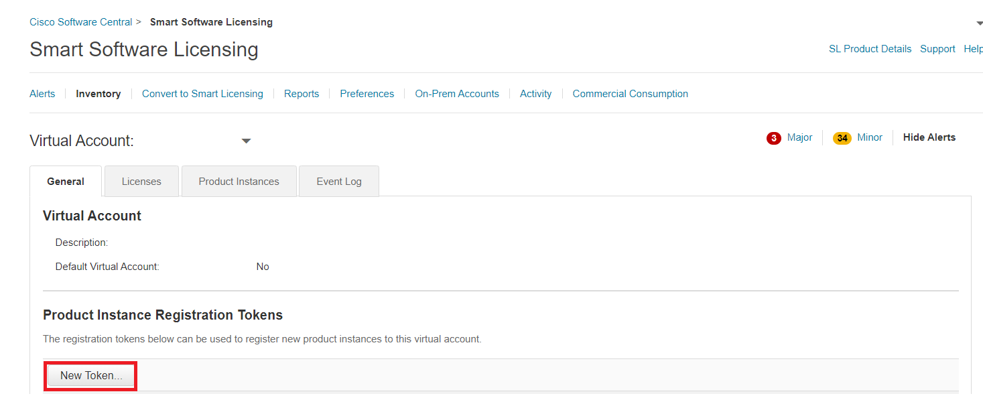Viewport: 983px width, 400px height.
Task: Expand the Virtual Account dropdown arrow
Action: pyautogui.click(x=246, y=141)
